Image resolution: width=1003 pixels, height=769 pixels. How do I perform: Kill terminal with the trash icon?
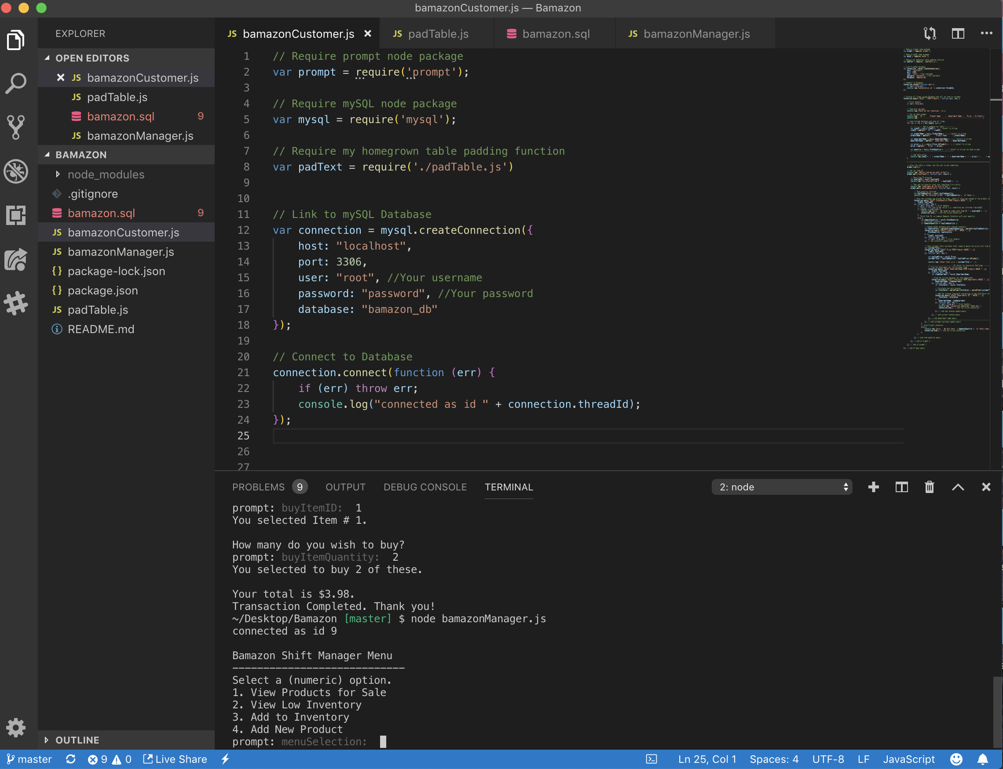pyautogui.click(x=929, y=487)
